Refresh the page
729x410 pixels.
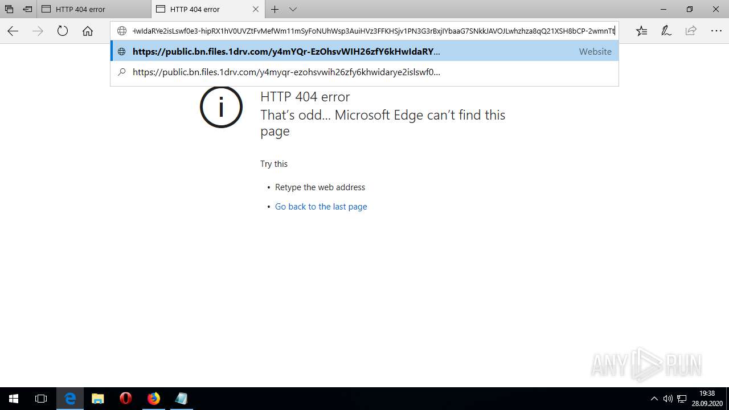[x=63, y=31]
